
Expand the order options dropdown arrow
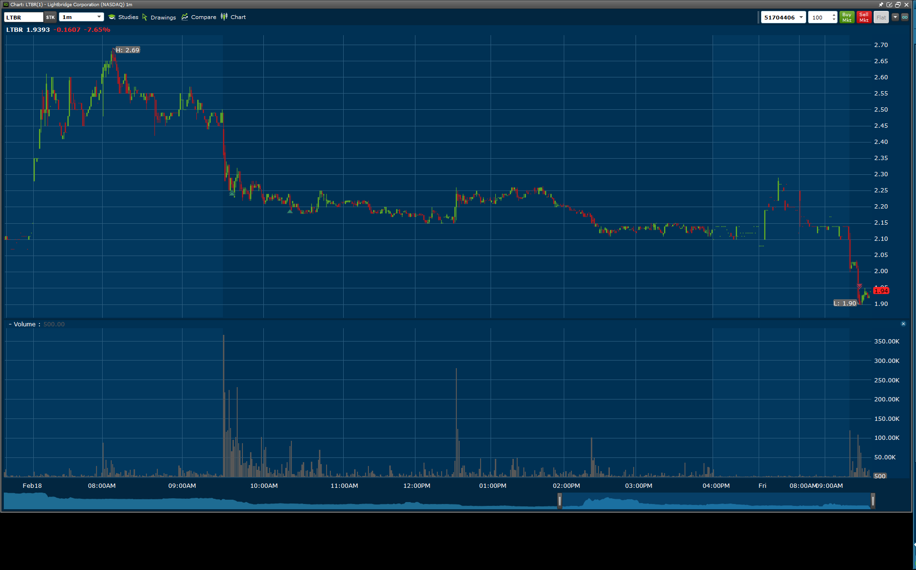click(895, 17)
